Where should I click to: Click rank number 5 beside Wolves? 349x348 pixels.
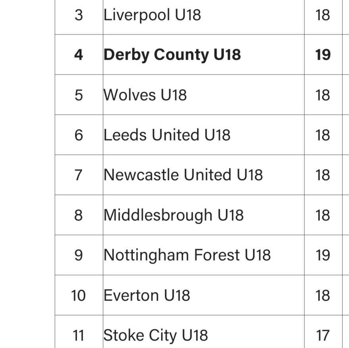(x=79, y=95)
